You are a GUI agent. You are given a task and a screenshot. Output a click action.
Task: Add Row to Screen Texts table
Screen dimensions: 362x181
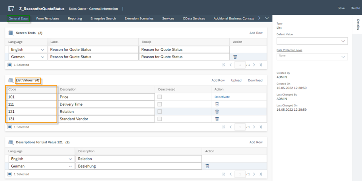256,33
